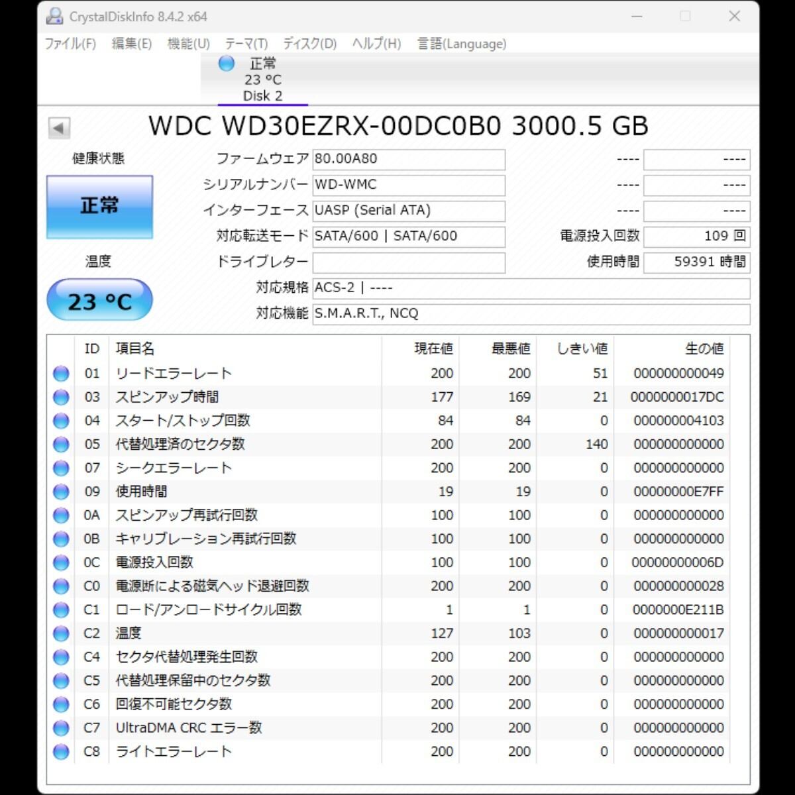Click the ID column header
This screenshot has width=795, height=795.
click(x=91, y=348)
